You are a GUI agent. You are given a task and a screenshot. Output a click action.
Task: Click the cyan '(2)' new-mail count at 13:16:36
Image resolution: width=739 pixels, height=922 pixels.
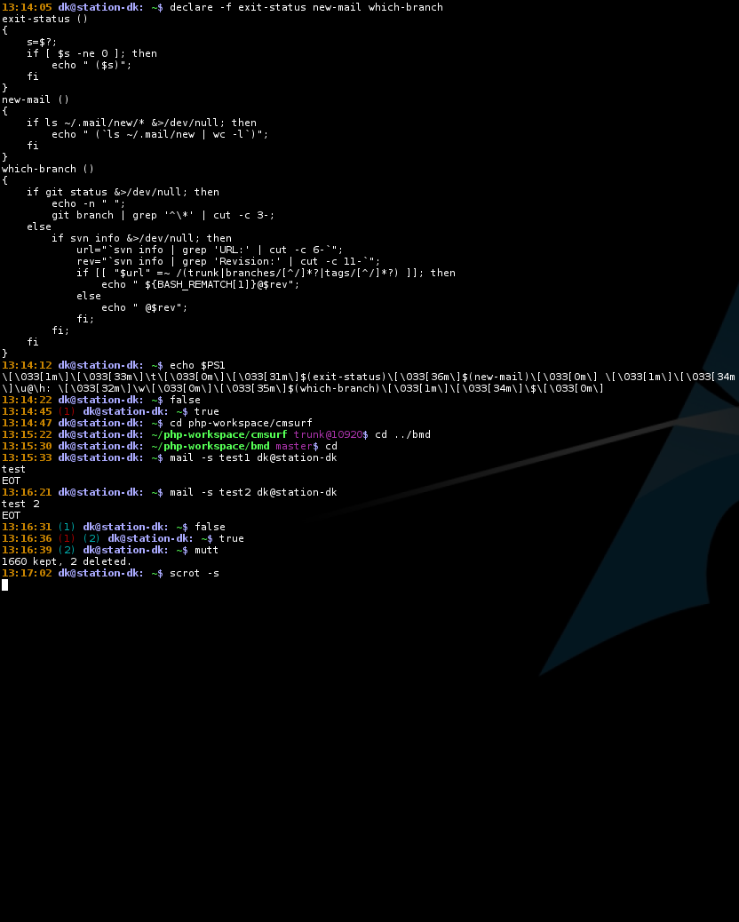tap(91, 538)
